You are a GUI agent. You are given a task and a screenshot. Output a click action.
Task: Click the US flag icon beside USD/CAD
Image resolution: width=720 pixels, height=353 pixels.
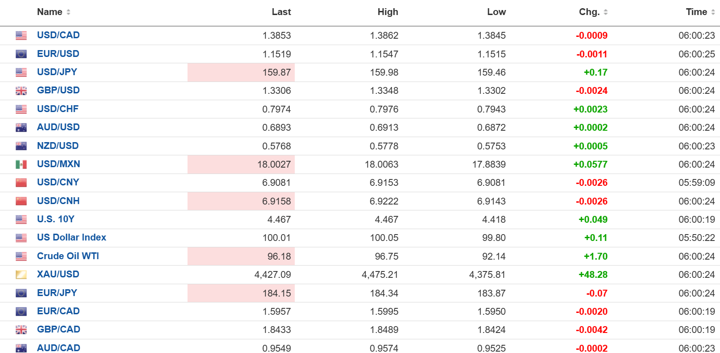[x=21, y=36]
